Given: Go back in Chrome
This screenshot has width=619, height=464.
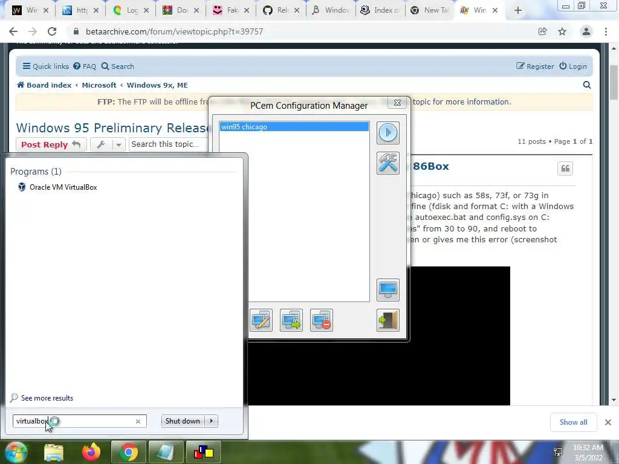Looking at the screenshot, I should (13, 31).
